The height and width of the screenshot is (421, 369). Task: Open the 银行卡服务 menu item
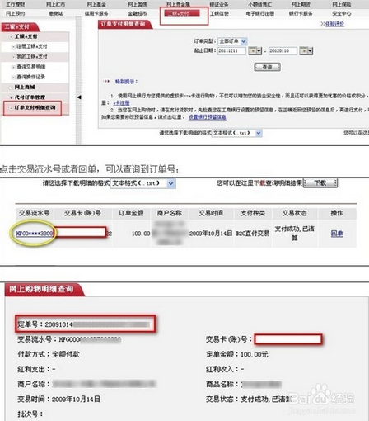click(x=301, y=13)
